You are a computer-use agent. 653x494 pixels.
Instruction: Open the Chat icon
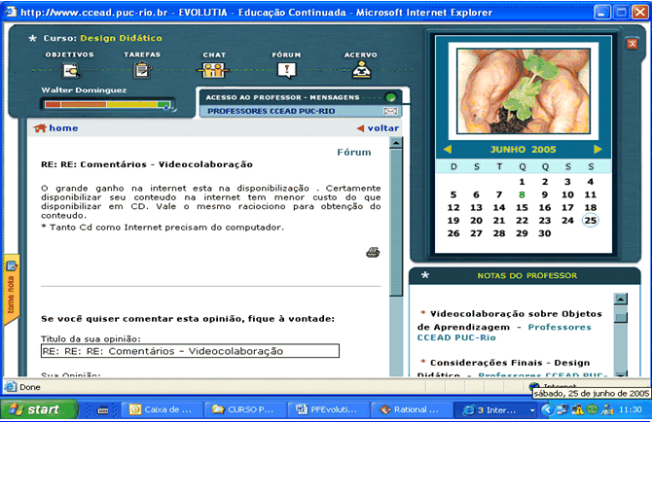click(x=214, y=70)
